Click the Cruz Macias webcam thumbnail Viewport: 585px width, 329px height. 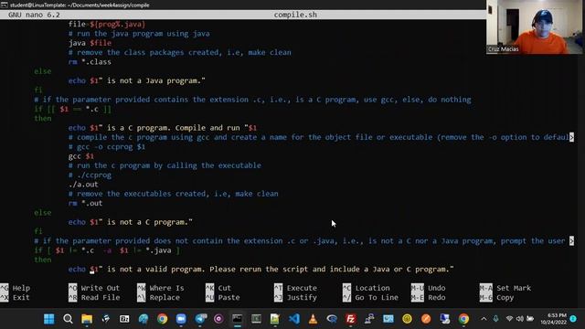tap(534, 27)
